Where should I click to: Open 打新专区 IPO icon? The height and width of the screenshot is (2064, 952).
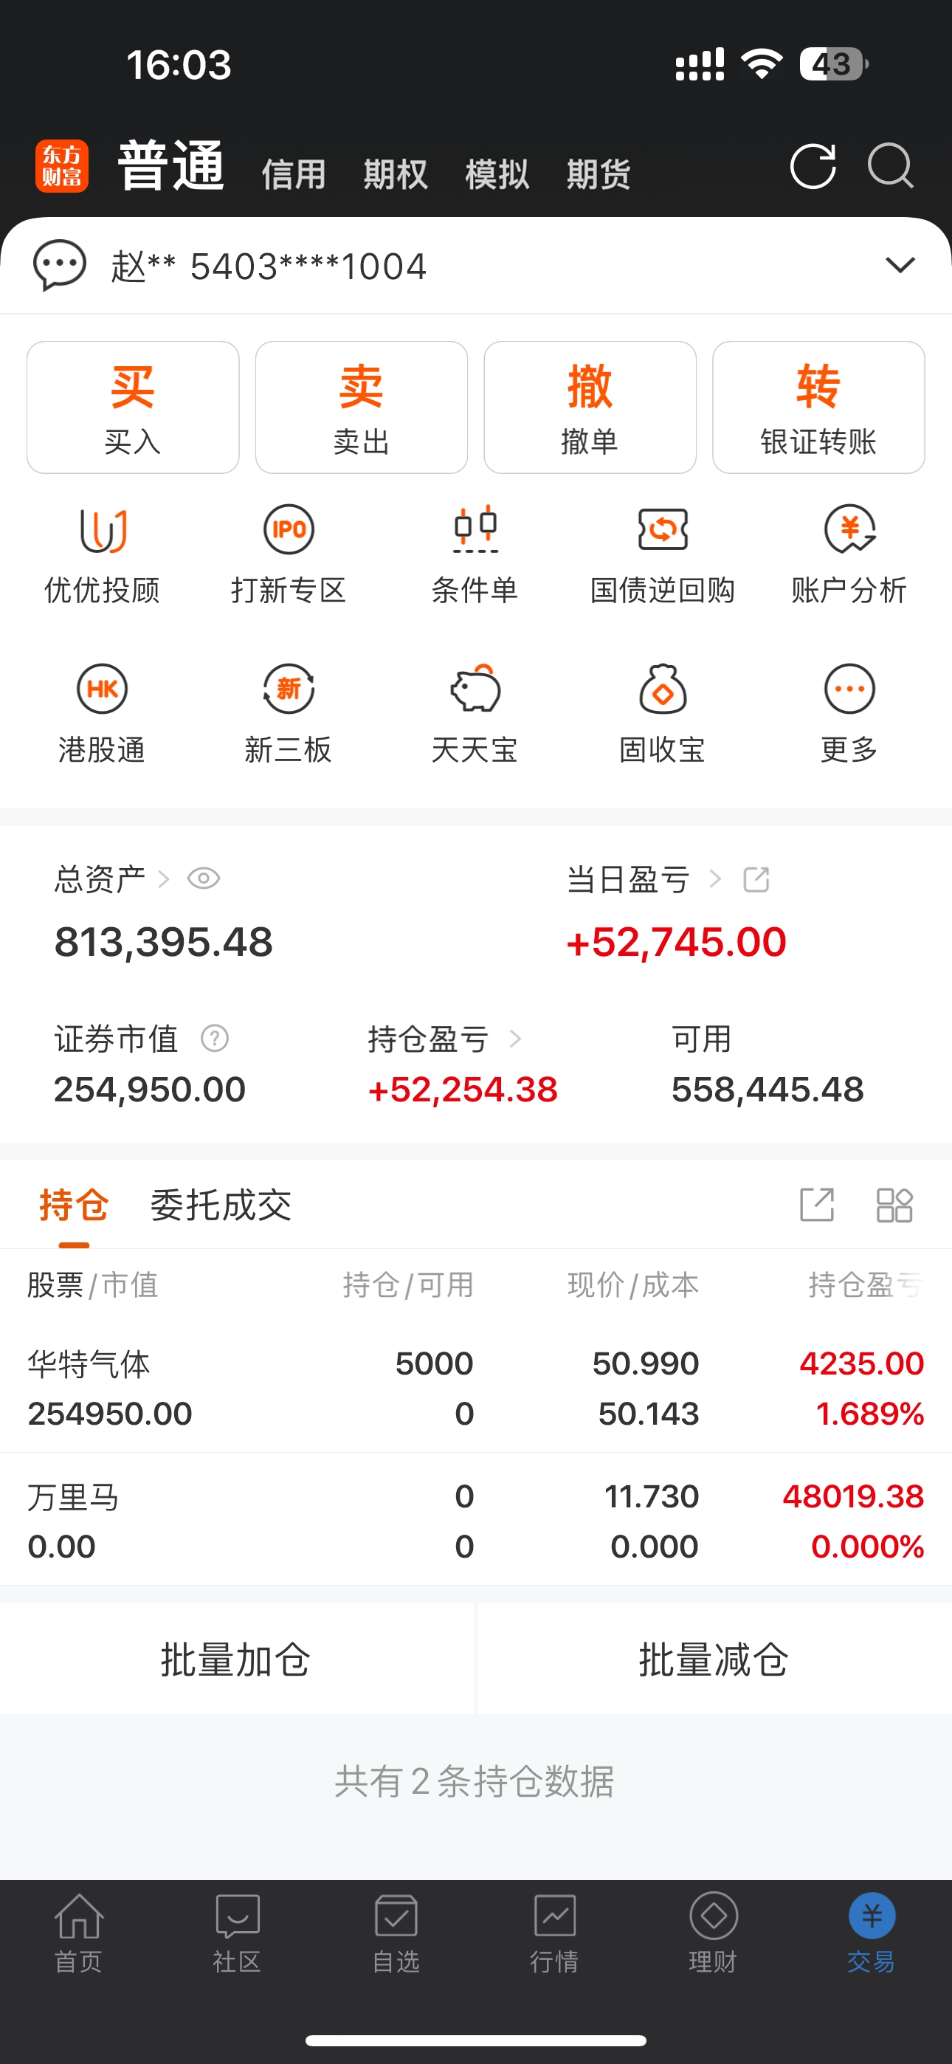[x=289, y=529]
